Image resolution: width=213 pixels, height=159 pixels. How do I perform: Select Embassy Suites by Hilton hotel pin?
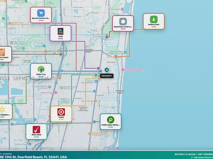(x=123, y=70)
